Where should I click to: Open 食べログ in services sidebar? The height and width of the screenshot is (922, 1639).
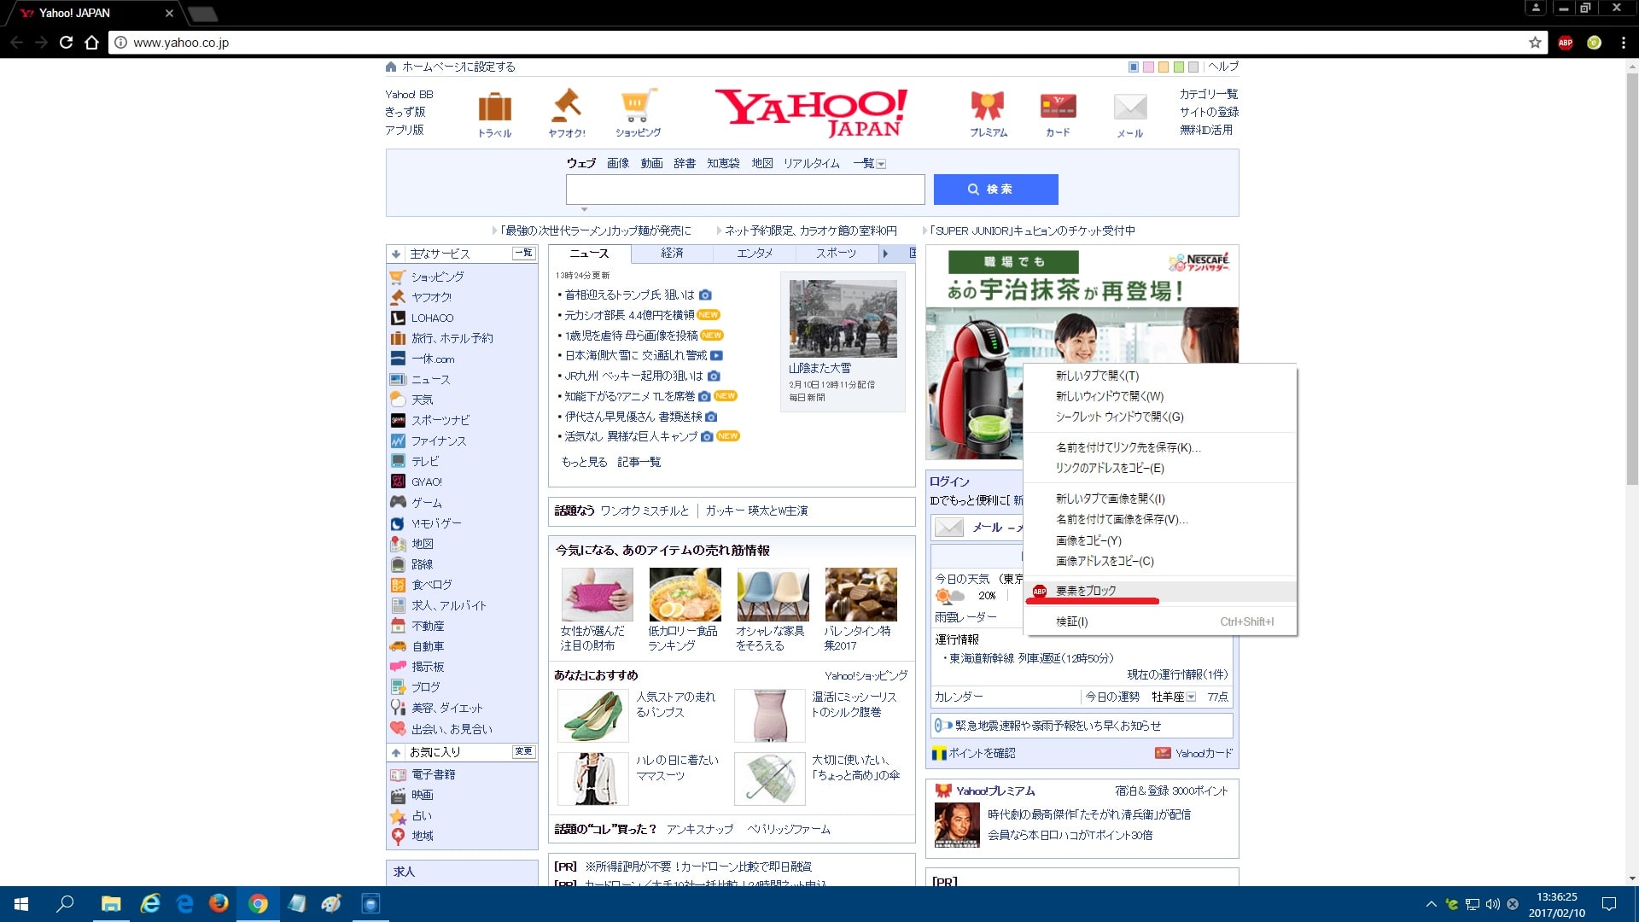coord(431,585)
